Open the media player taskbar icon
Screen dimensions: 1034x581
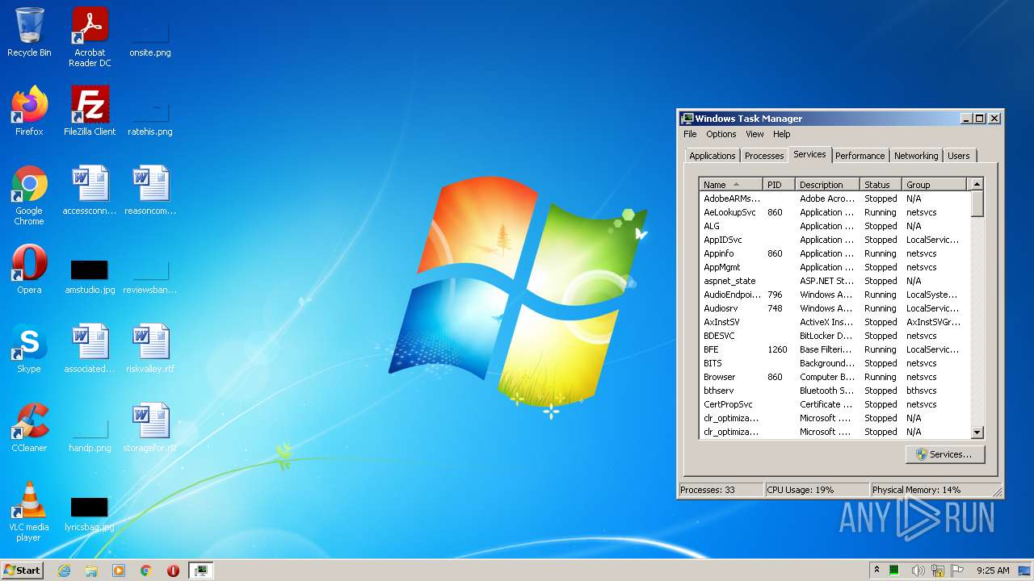click(119, 571)
